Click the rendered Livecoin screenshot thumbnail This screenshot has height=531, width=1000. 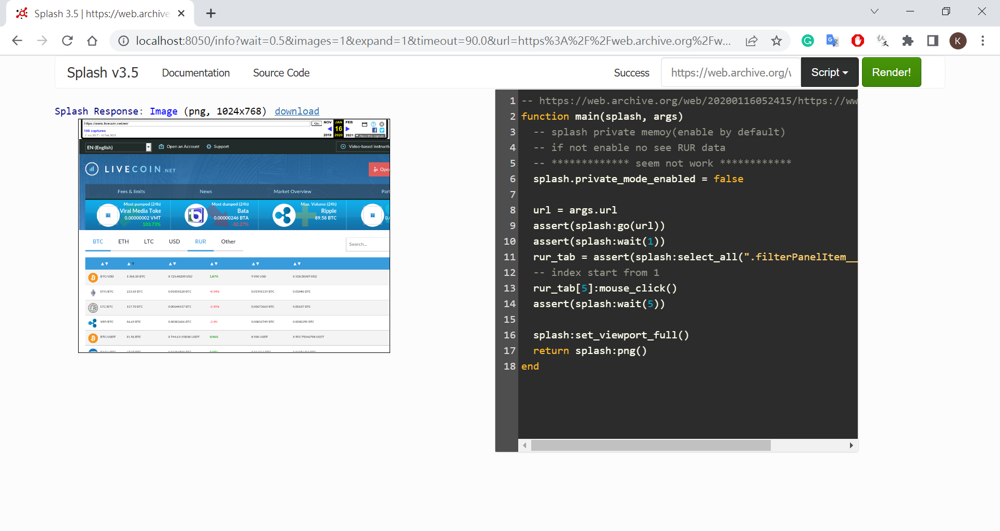(x=234, y=236)
